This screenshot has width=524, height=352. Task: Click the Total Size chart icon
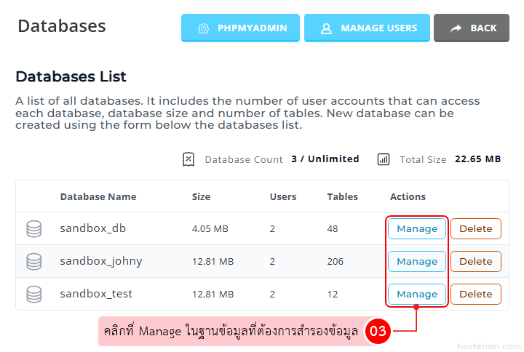tap(384, 159)
